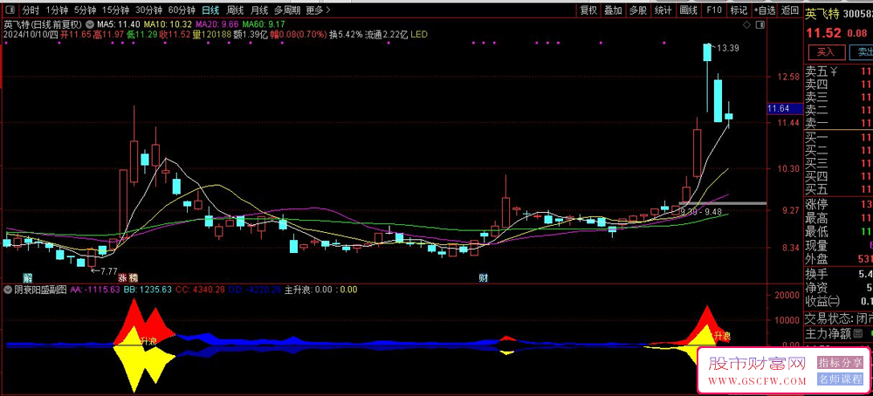
Task: Click the 涨 marker below candles
Action: click(x=122, y=277)
